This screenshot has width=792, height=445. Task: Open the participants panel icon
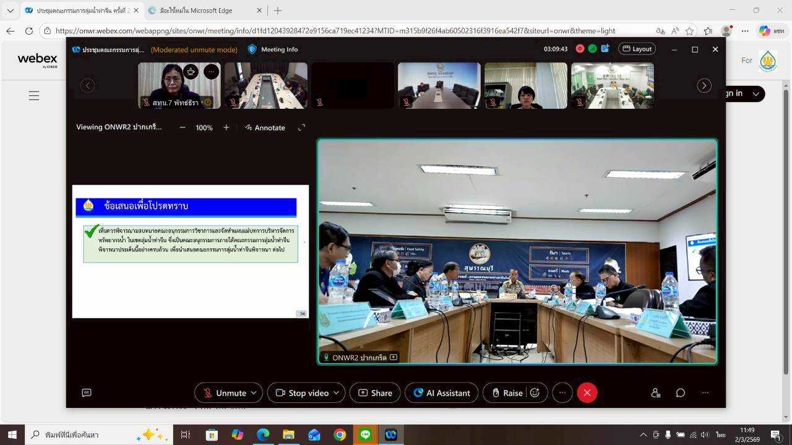click(x=655, y=393)
